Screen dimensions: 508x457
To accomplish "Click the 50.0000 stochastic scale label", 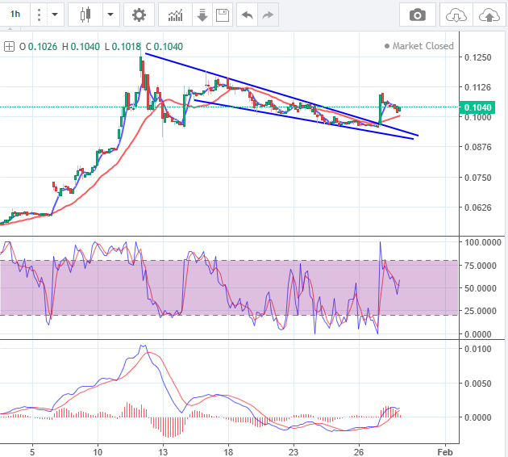I will click(480, 288).
